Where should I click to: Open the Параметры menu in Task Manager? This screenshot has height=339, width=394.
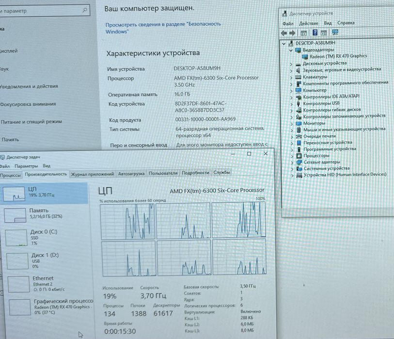click(26, 166)
